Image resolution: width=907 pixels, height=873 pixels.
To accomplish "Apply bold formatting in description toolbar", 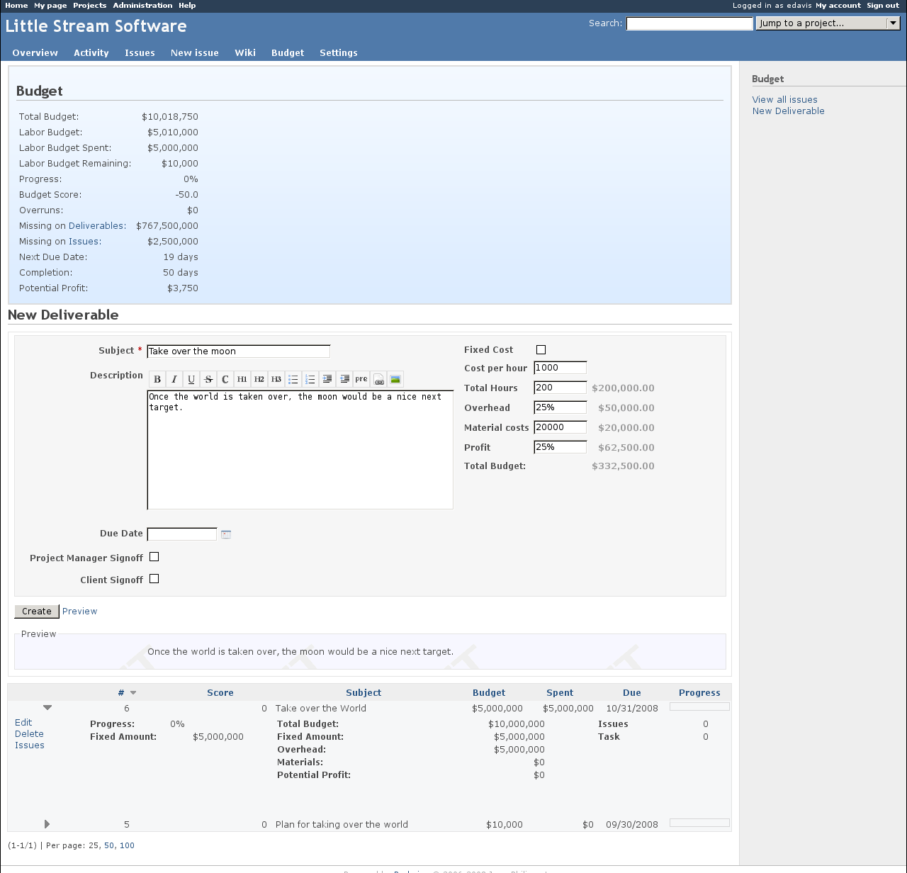I will (x=157, y=379).
